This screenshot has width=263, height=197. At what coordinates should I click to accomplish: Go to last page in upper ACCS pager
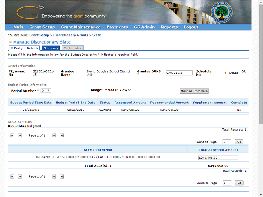pyautogui.click(x=62, y=135)
